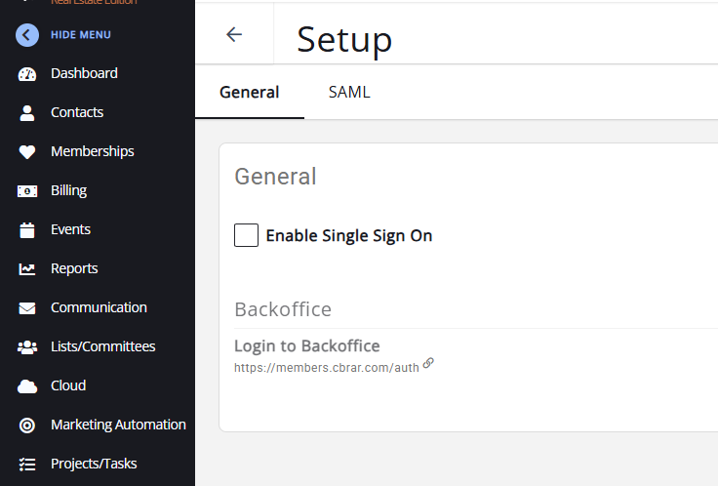
Task: Select the General tab
Action: pyautogui.click(x=250, y=93)
